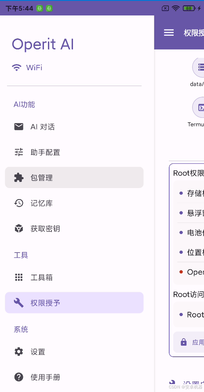The width and height of the screenshot is (204, 392).
Task: Tap the battery indicator in status bar
Action: 189,8
